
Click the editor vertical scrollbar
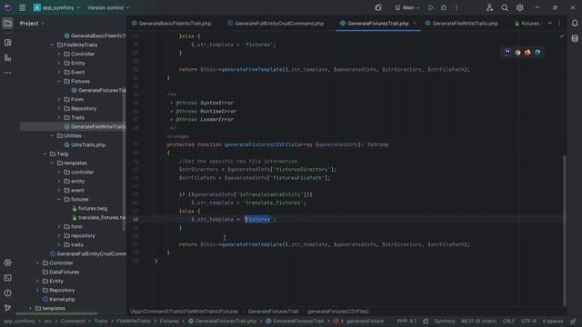[x=565, y=230]
